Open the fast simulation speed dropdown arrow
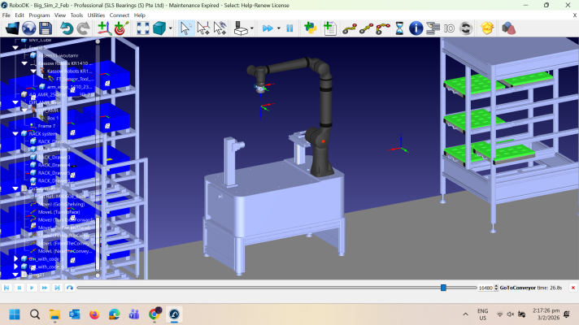Image resolution: width=579 pixels, height=325 pixels. tap(278, 28)
